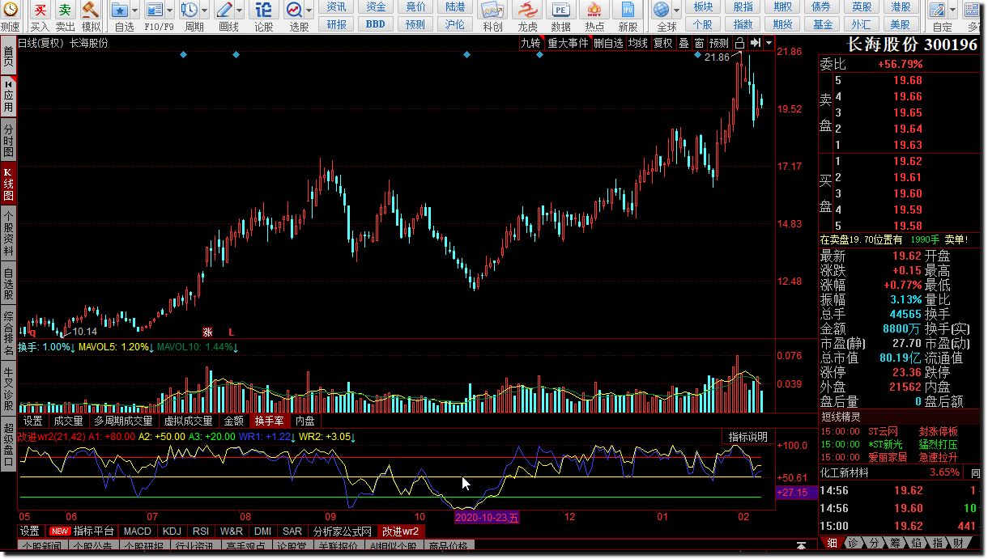This screenshot has width=988, height=559.
Task: Open the 个股资料 sidebar tab
Action: (x=8, y=233)
